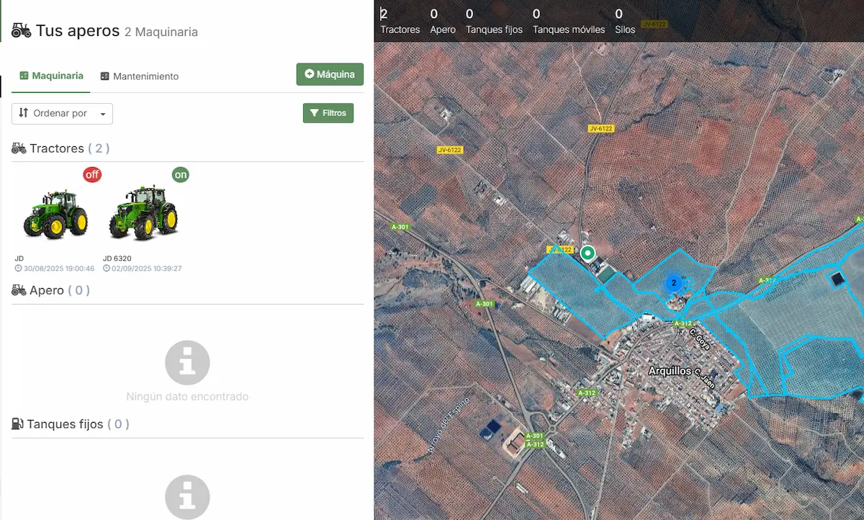
Task: Toggle the green on badge on JD 6320
Action: (180, 174)
